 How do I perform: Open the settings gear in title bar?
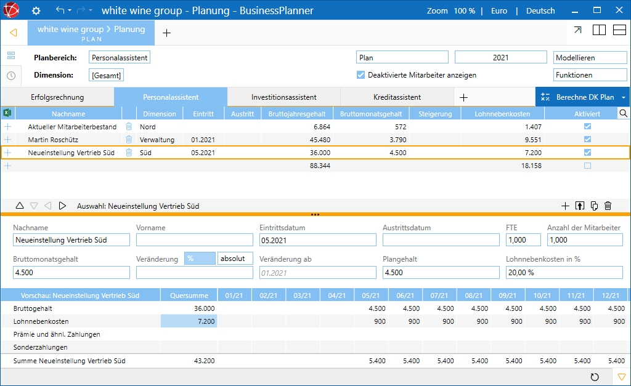(x=36, y=10)
